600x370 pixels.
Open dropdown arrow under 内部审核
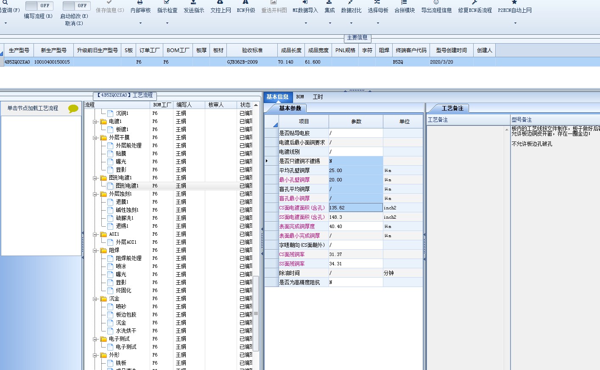(140, 23)
